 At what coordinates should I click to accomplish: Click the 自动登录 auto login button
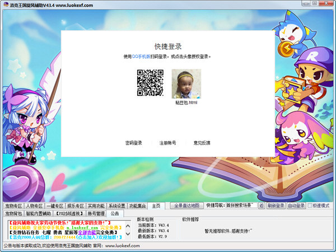(296, 206)
